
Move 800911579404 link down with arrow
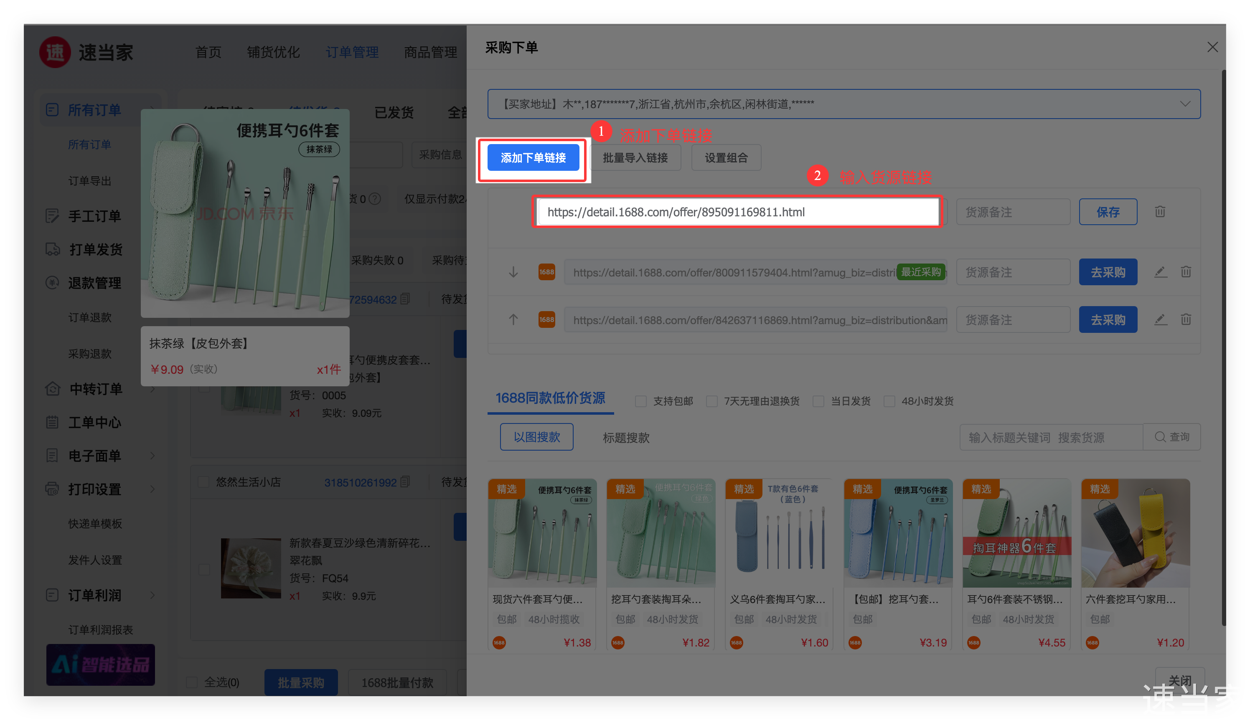click(x=513, y=272)
